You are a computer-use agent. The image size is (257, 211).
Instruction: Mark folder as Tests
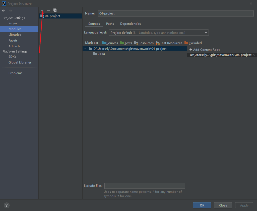coord(126,43)
